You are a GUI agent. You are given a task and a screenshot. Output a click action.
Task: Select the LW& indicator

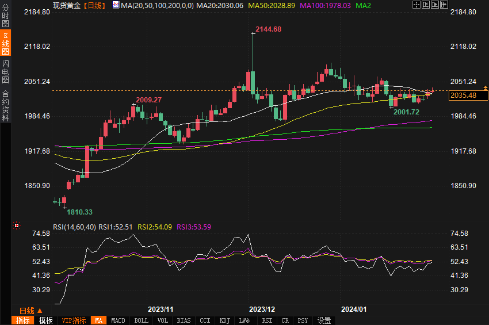[244, 320]
